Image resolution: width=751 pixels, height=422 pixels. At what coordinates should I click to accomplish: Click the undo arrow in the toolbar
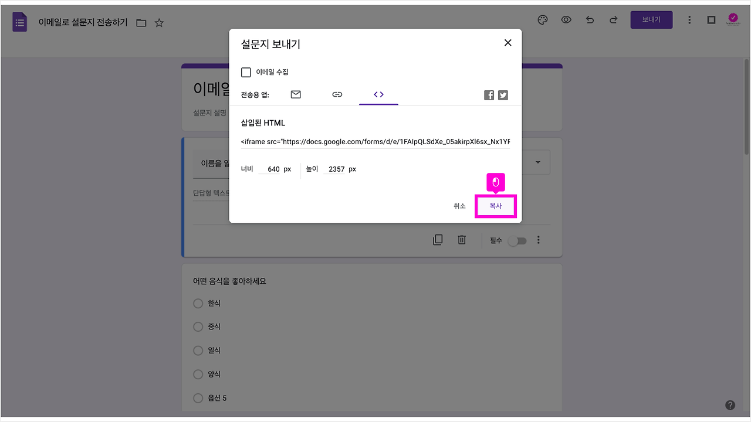(x=590, y=19)
